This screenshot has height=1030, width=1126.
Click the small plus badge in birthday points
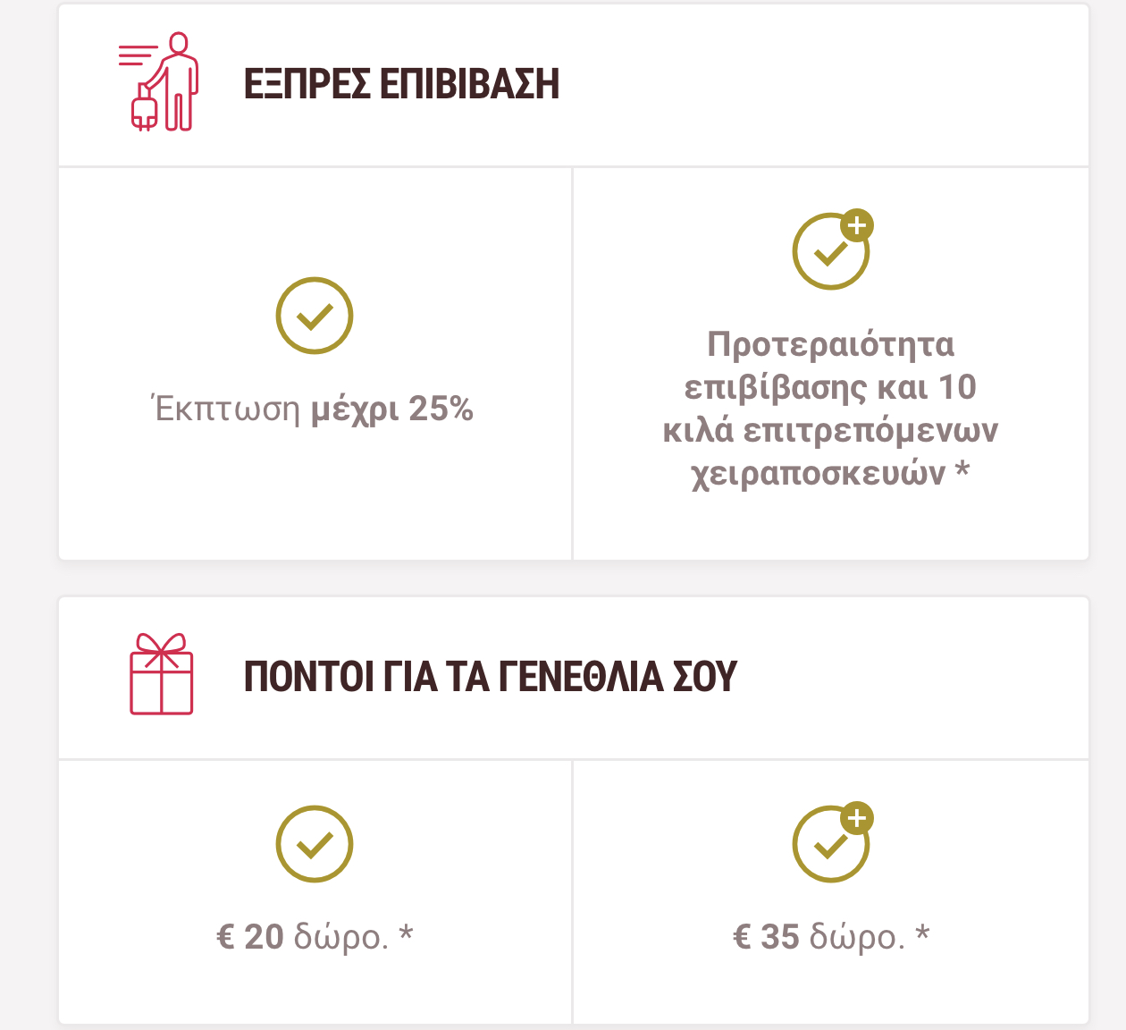pyautogui.click(x=857, y=817)
